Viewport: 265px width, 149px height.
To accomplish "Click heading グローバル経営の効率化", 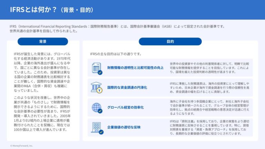I will pyautogui.click(x=125, y=108).
